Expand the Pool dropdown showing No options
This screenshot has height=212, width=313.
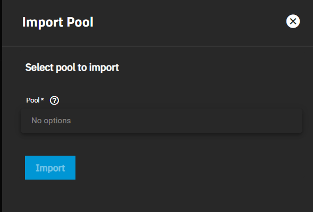tap(162, 121)
